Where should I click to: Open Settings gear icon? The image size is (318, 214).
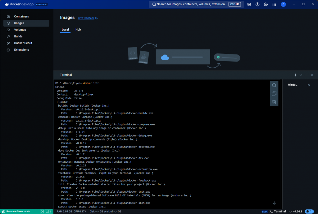(266, 4)
